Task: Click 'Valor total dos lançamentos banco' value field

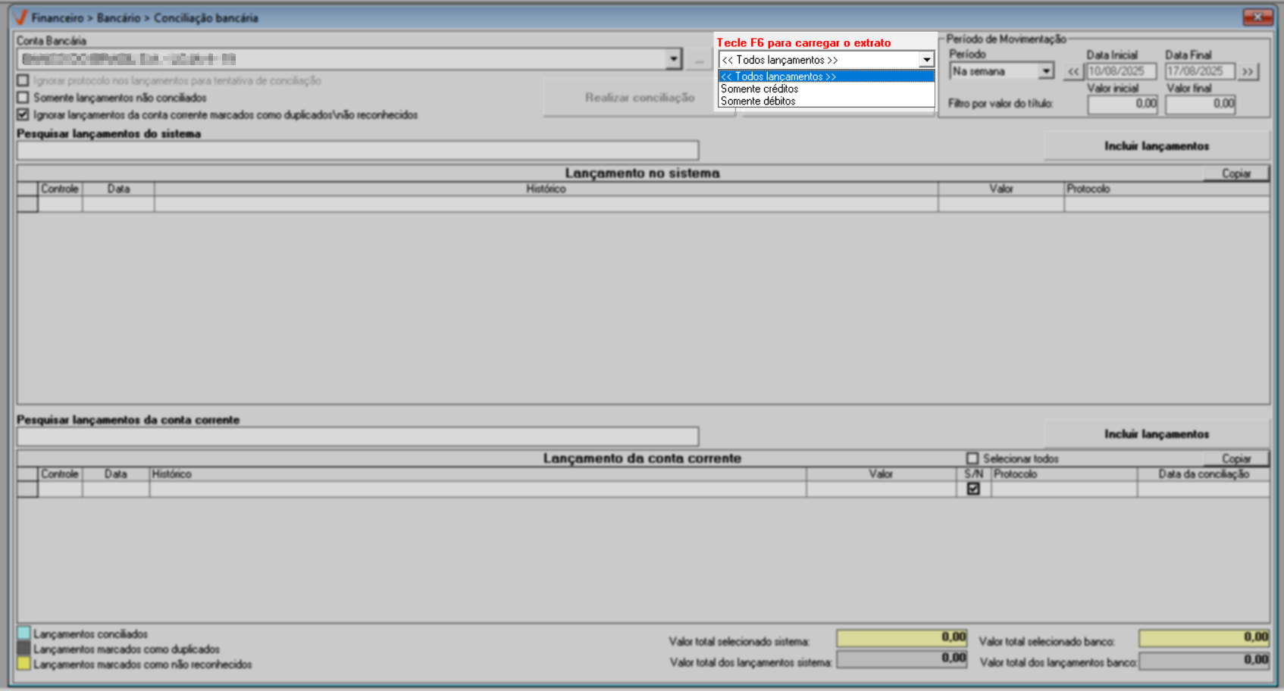Action: point(1204,660)
